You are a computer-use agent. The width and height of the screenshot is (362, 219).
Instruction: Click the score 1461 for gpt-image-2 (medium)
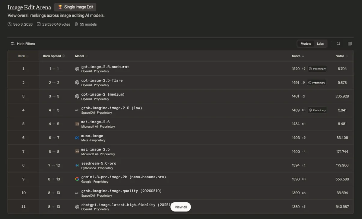click(x=296, y=96)
